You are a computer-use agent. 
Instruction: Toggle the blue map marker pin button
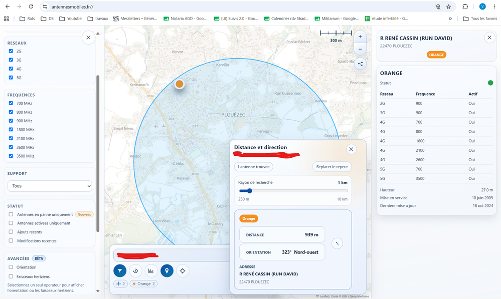167,271
